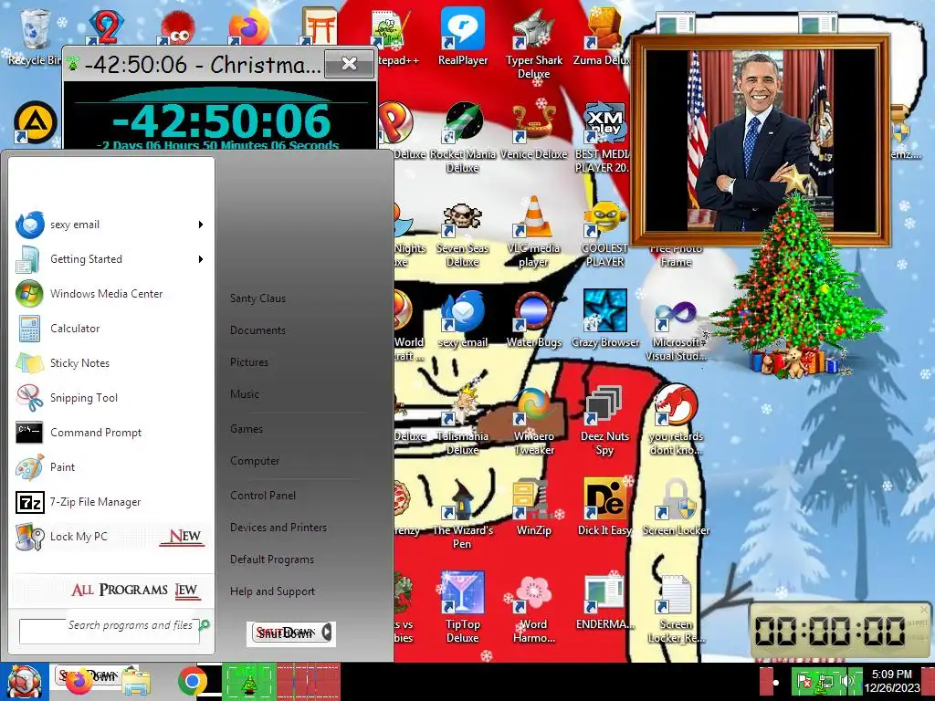This screenshot has width=935, height=701.
Task: Click the volume speaker tray icon
Action: 846,681
